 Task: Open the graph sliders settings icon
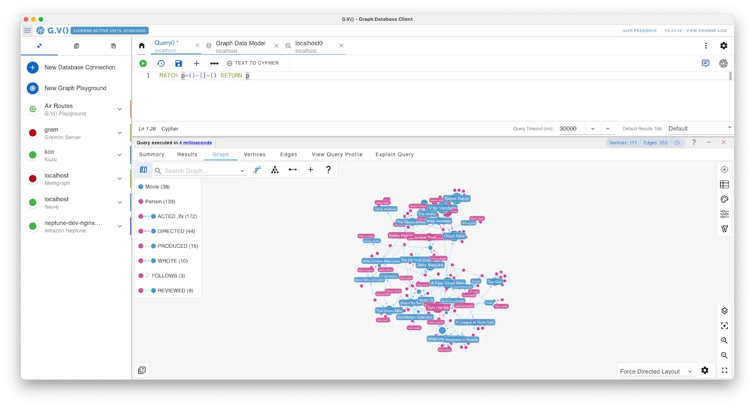[x=724, y=214]
